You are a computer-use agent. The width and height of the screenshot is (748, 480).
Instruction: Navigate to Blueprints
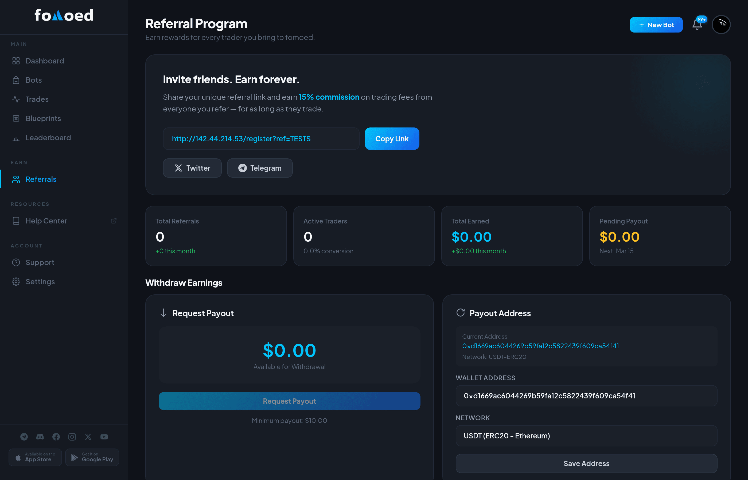(x=64, y=118)
